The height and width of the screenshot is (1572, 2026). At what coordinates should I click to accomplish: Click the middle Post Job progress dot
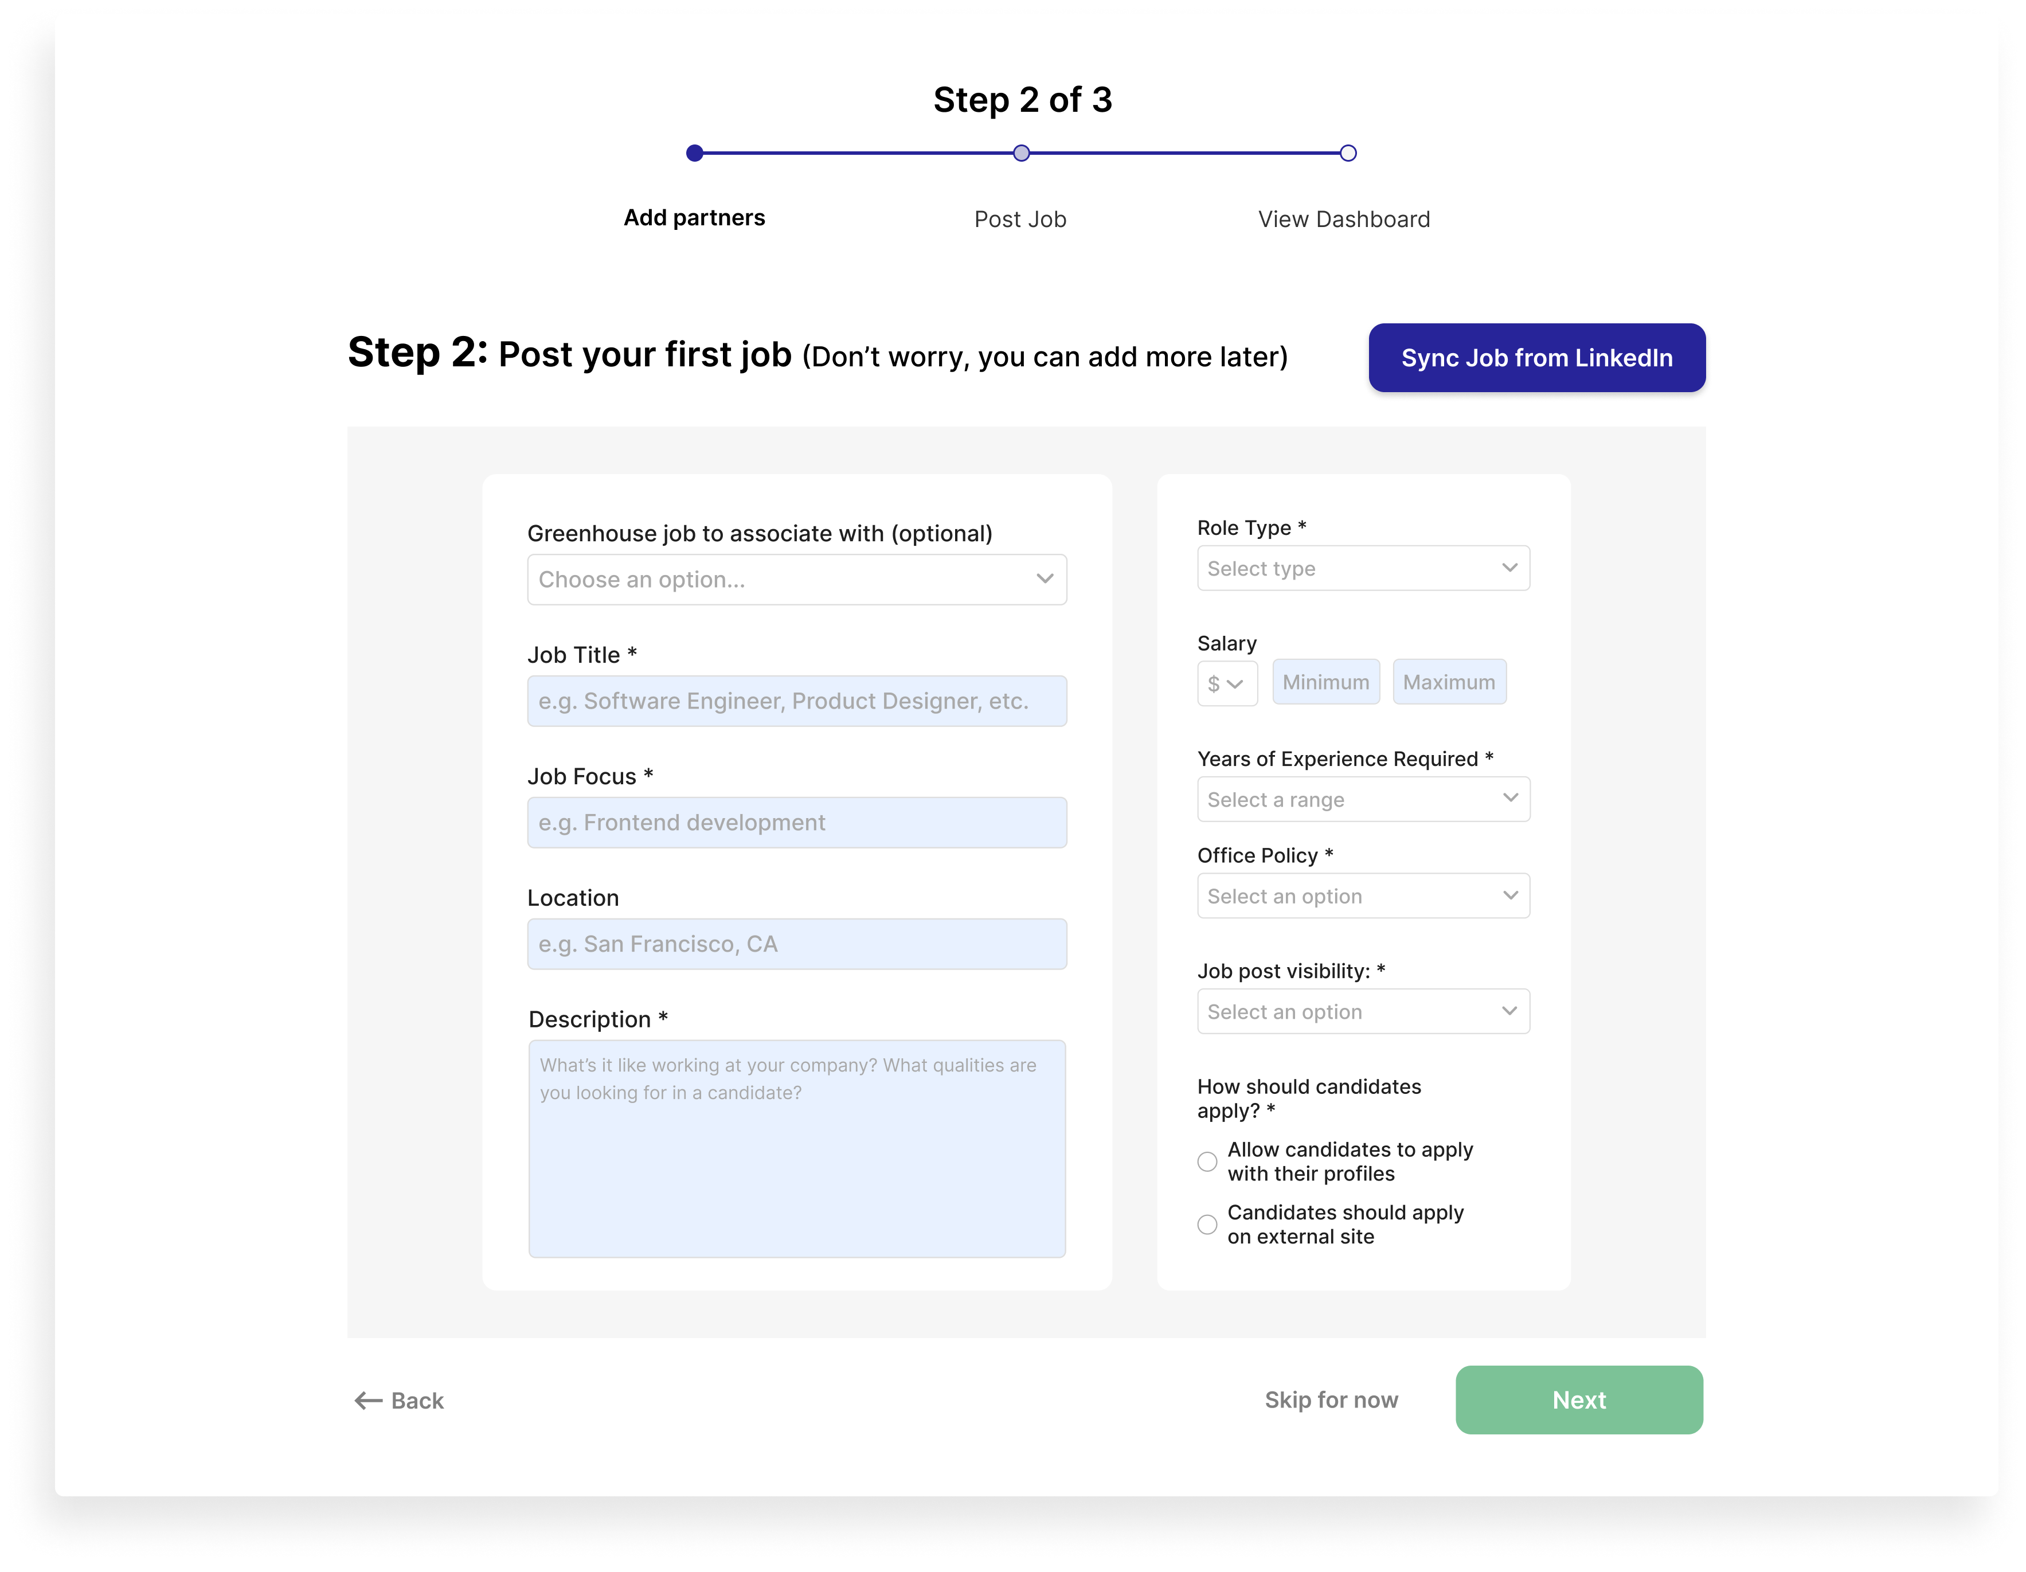click(x=1022, y=153)
